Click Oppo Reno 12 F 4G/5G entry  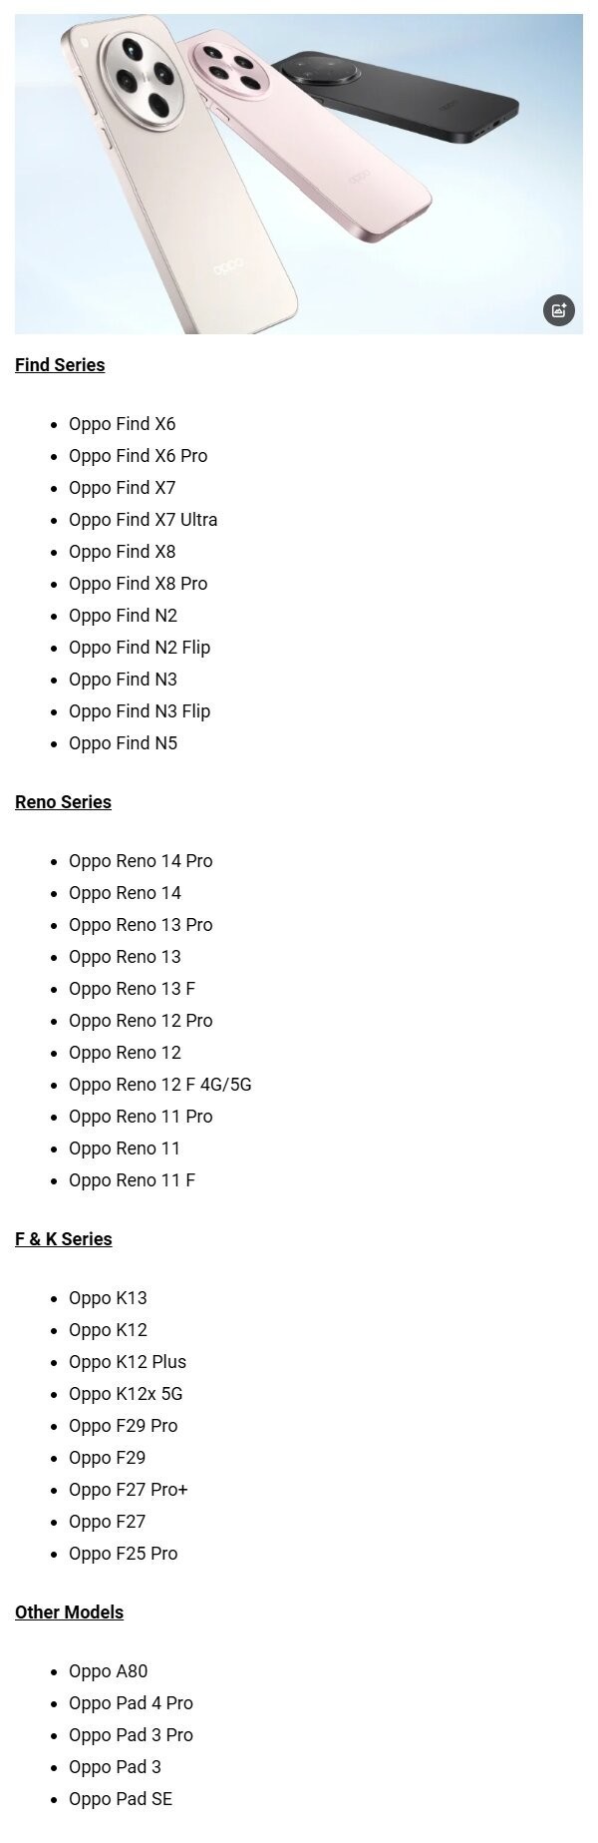(159, 1085)
